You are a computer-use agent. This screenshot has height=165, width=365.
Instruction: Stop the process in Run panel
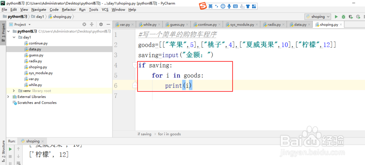click(10, 157)
